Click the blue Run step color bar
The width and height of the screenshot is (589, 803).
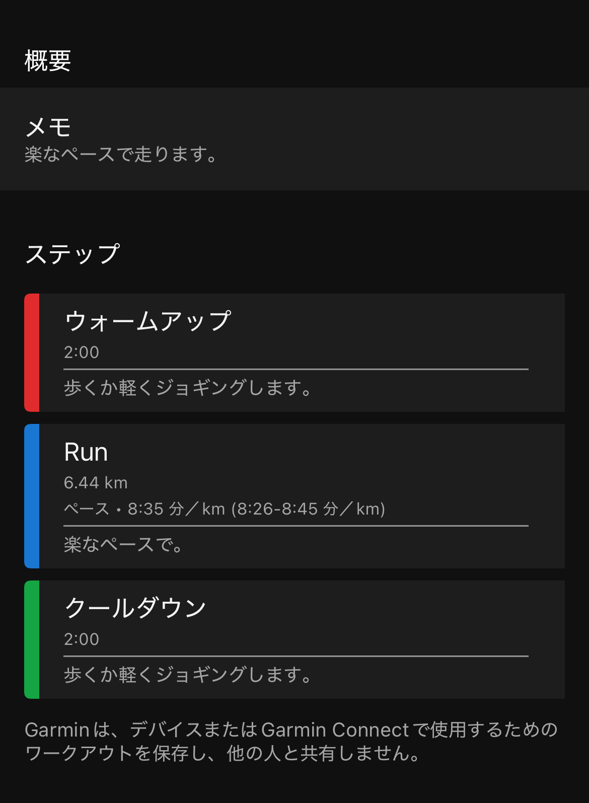[x=32, y=496]
